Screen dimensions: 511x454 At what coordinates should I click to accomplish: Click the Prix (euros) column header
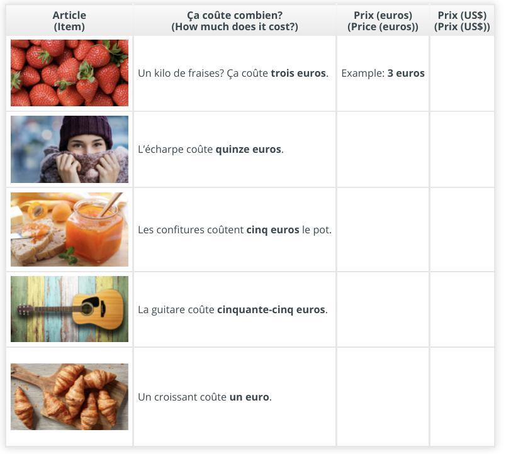[383, 21]
